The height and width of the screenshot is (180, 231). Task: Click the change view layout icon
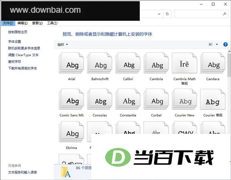click(x=211, y=44)
